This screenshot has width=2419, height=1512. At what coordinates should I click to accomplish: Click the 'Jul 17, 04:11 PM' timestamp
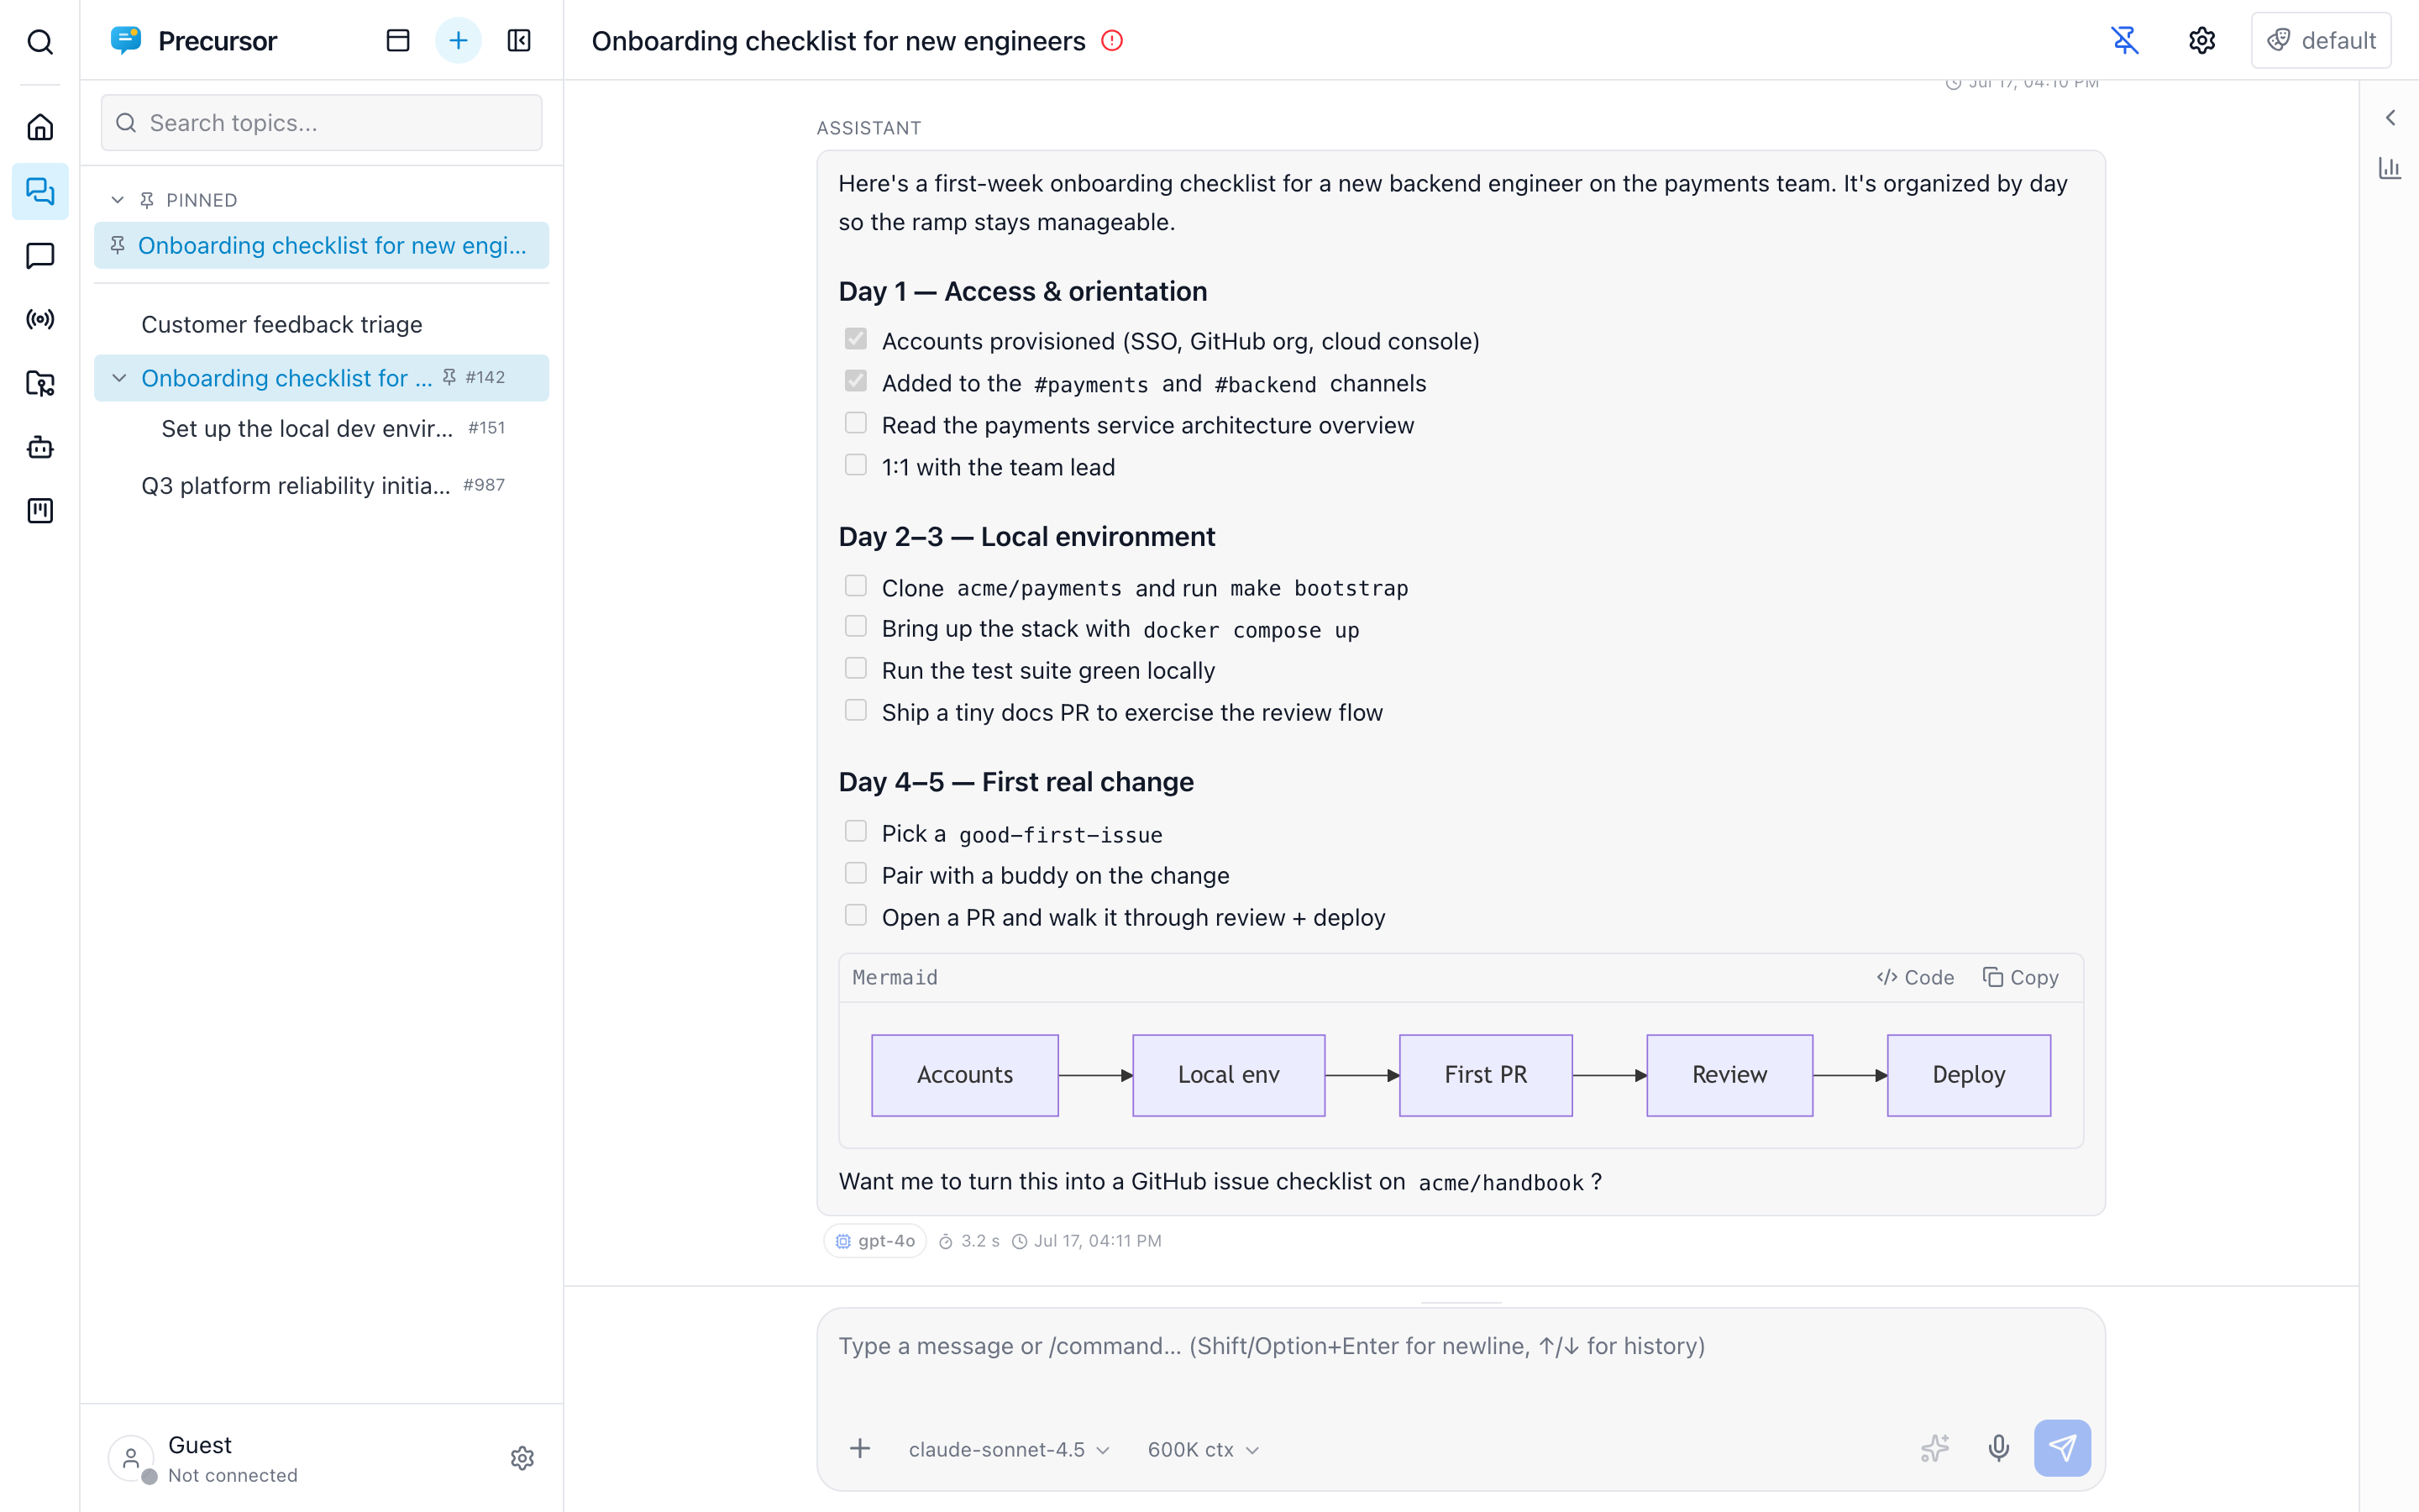click(1098, 1241)
